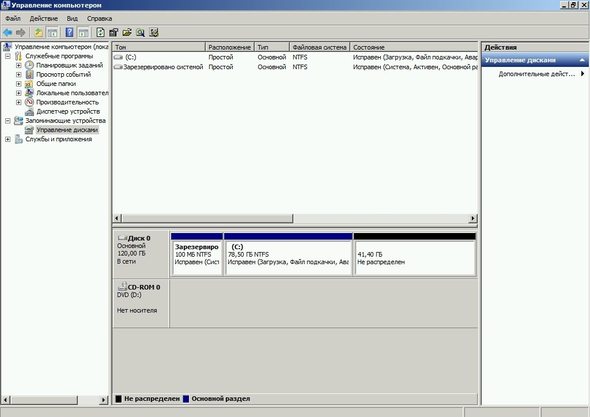Open Дополнительные действия submenu
Screen dimensions: 590x417
540,74
